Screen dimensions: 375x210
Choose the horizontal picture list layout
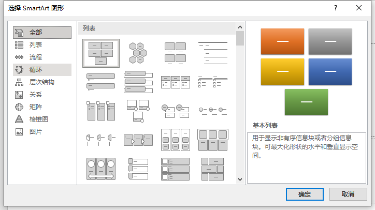click(x=212, y=140)
